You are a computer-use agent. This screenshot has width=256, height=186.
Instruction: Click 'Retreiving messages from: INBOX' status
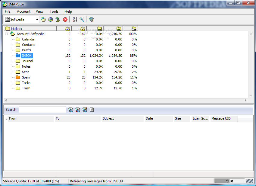96,181
